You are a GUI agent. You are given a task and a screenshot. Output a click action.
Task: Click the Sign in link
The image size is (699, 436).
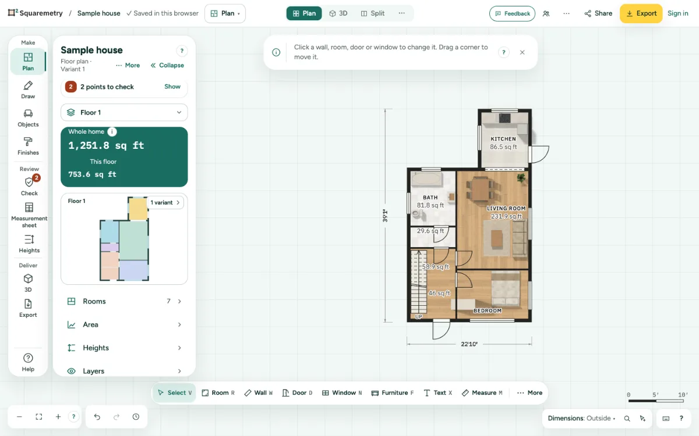[x=678, y=13]
